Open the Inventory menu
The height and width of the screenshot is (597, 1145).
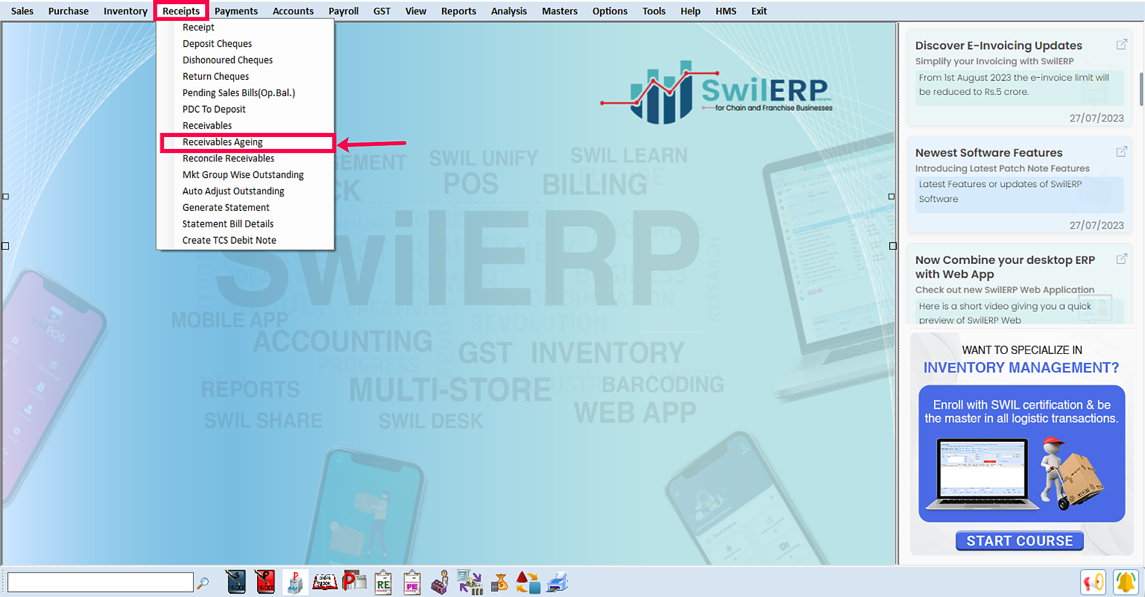[125, 11]
